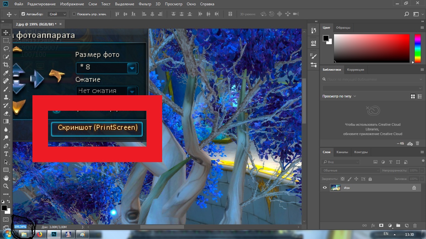
Task: Select the Rectangular Marquee tool
Action: [6, 40]
